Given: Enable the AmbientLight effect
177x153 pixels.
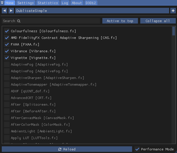Looking at the screenshot, I should [7, 131].
